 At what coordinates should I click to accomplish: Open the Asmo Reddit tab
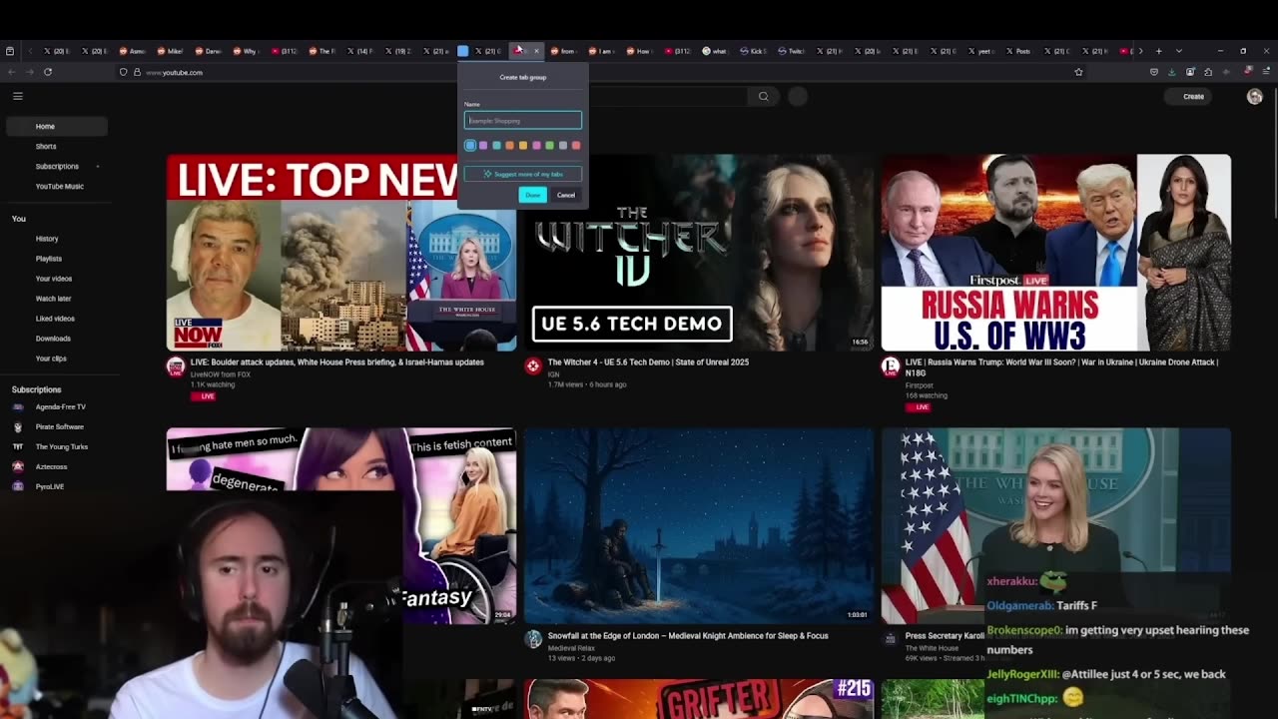tap(133, 51)
